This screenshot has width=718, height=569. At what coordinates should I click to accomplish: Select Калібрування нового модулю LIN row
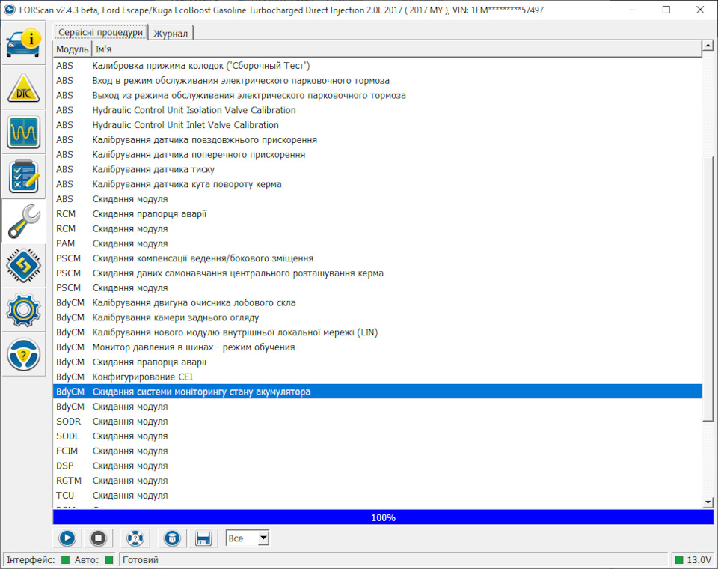[x=378, y=332]
